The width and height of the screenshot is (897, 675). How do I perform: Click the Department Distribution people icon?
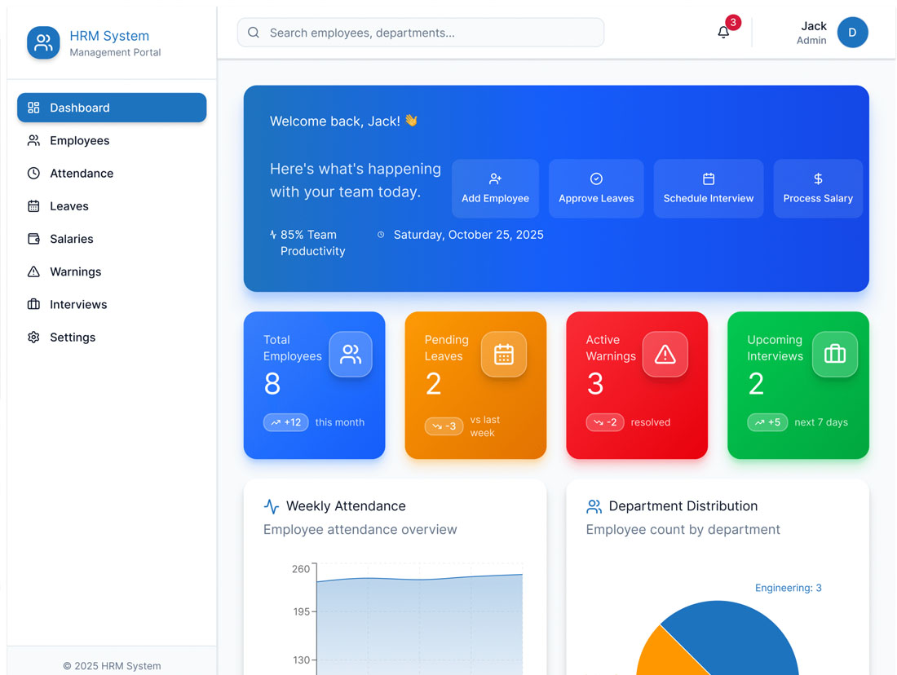(x=594, y=506)
